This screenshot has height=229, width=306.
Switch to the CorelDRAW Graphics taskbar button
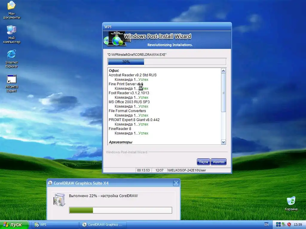[103, 225]
